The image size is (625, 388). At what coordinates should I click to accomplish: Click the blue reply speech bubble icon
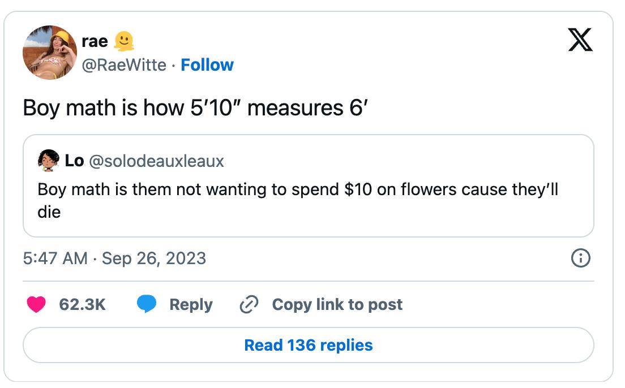point(147,304)
